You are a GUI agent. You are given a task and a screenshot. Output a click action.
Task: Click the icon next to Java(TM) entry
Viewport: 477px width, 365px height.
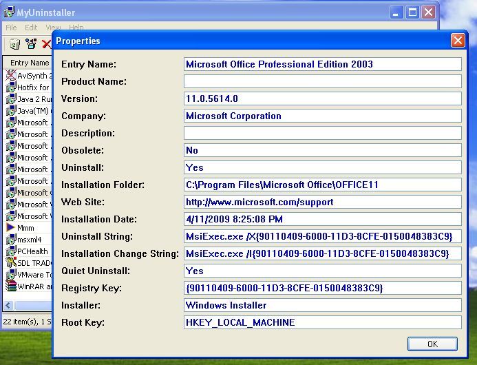coord(11,110)
